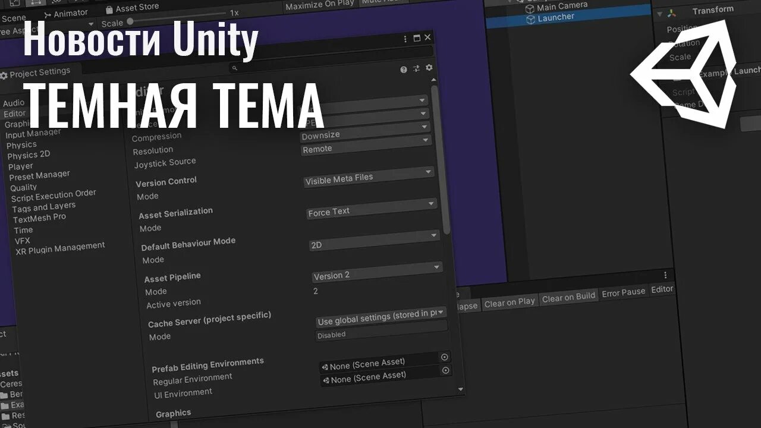
Task: Click the Asset Store lock icon
Action: coord(109,10)
